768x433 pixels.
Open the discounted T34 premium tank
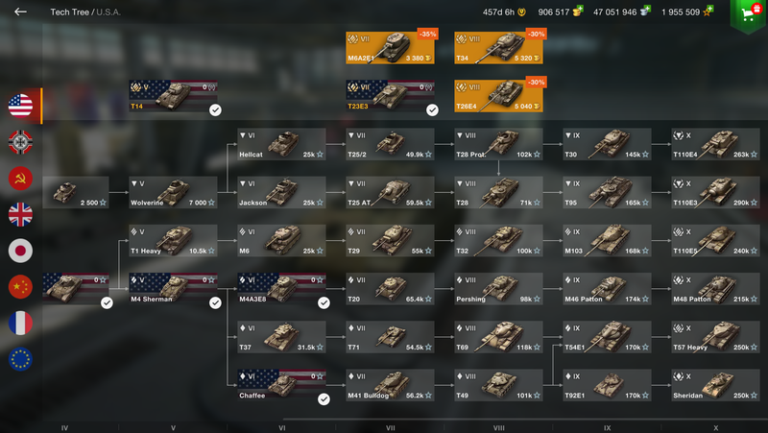pos(498,48)
